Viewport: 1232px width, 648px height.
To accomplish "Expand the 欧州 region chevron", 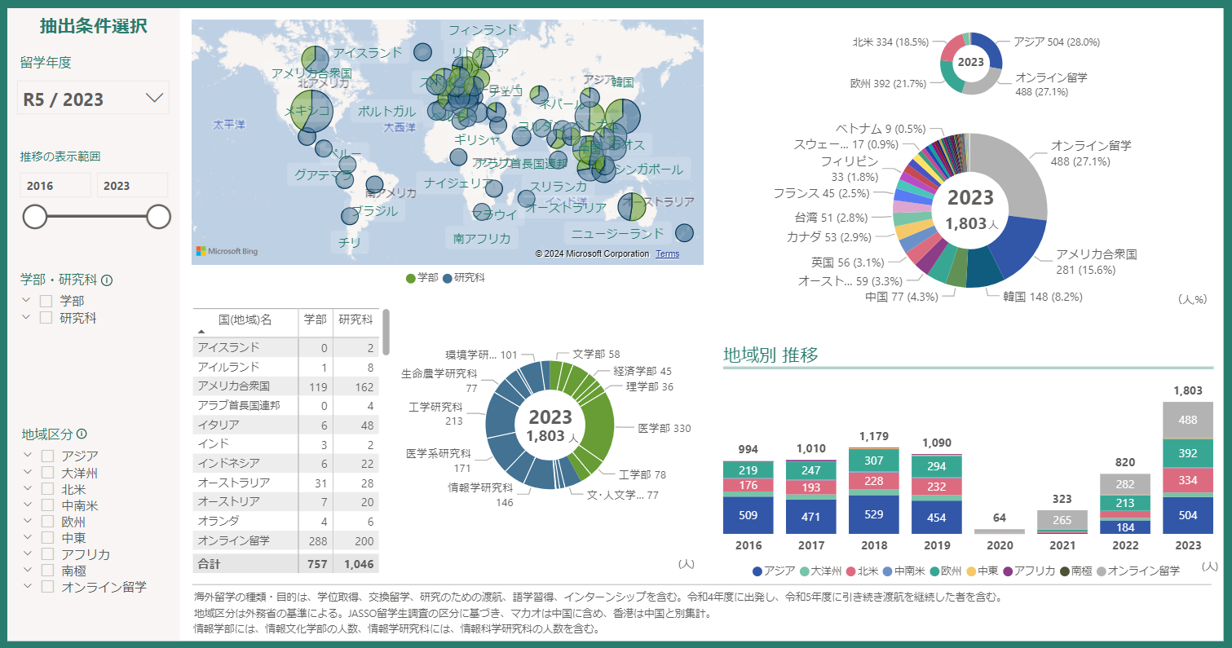I will tap(28, 521).
